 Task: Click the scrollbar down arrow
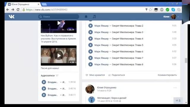[x=186, y=103]
